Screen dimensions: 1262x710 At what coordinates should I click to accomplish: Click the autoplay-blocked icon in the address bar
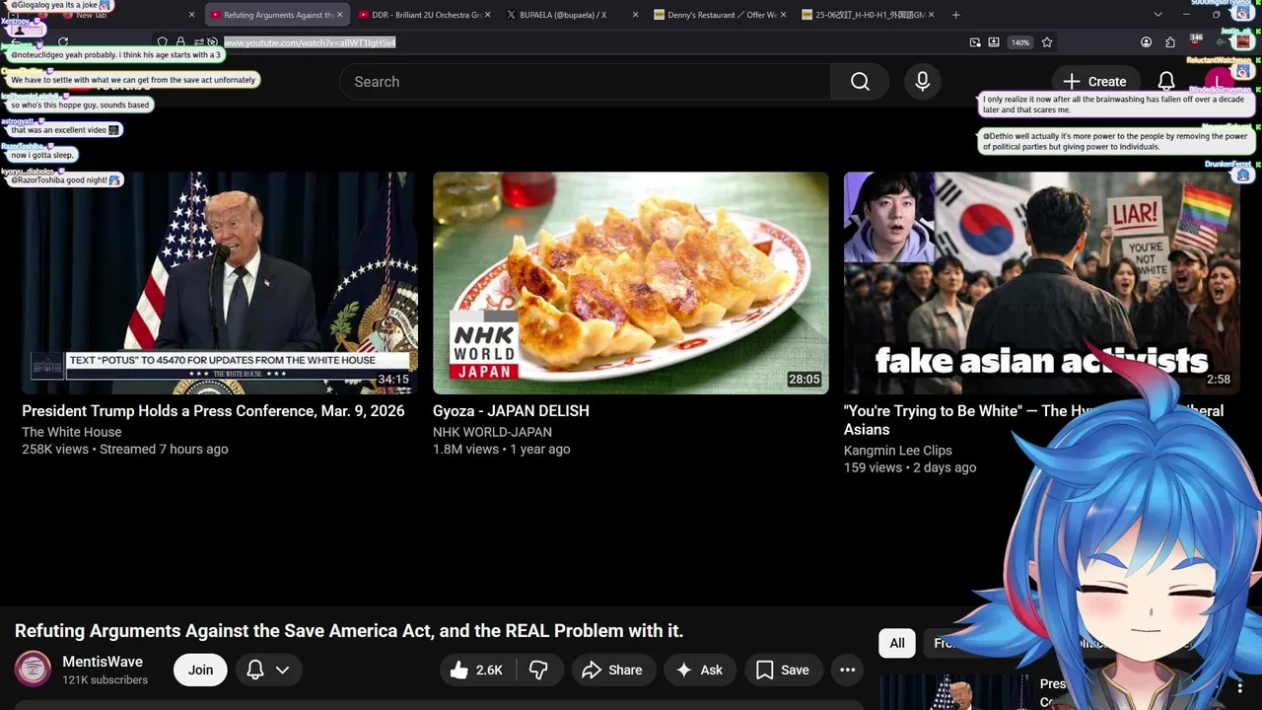[x=213, y=42]
